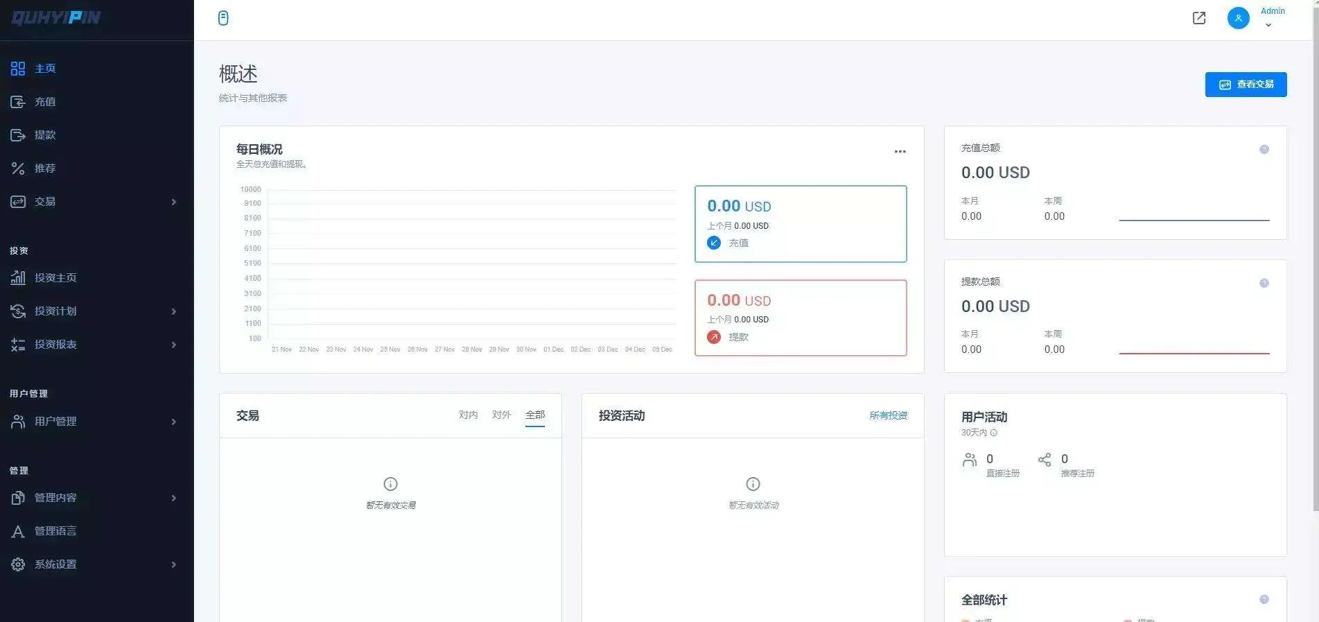Screen dimensions: 1319x622
Task: Expand the 系统设置 sidebar submenu
Action: (173, 564)
